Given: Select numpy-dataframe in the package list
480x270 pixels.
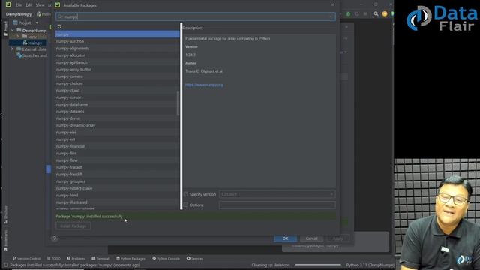Looking at the screenshot, I should (117, 104).
